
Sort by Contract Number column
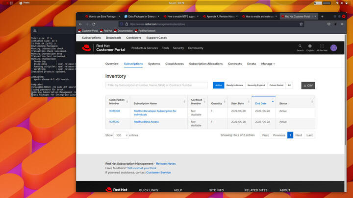198,102
